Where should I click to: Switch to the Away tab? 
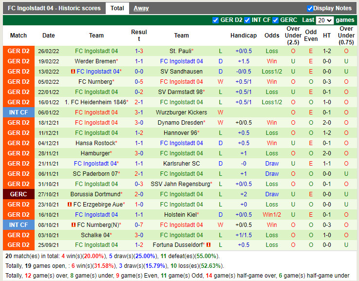tap(141, 8)
